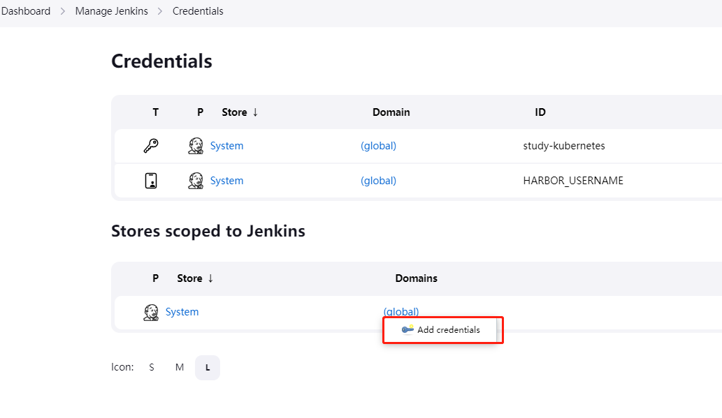Image resolution: width=722 pixels, height=418 pixels.
Task: Open the System store under Stores scoped to Jenkins
Action: tap(182, 311)
